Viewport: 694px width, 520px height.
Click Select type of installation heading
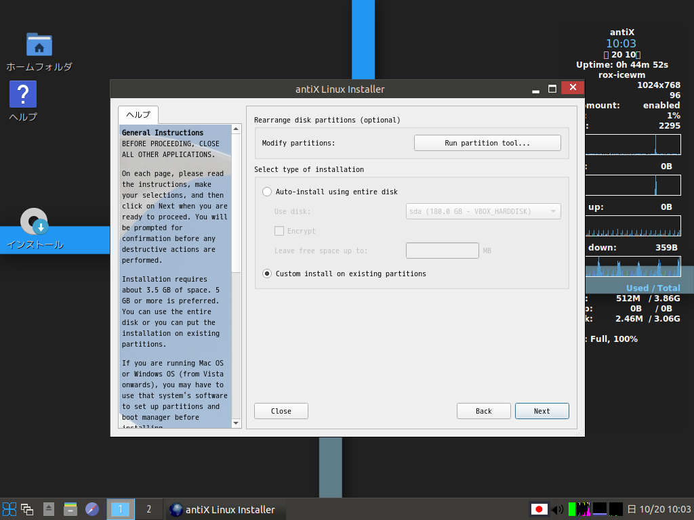pos(309,169)
